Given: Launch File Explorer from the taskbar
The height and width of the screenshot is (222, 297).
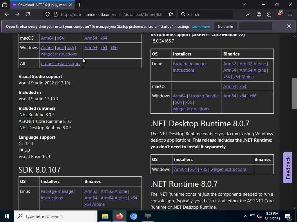Looking at the screenshot, I should click(105, 216).
